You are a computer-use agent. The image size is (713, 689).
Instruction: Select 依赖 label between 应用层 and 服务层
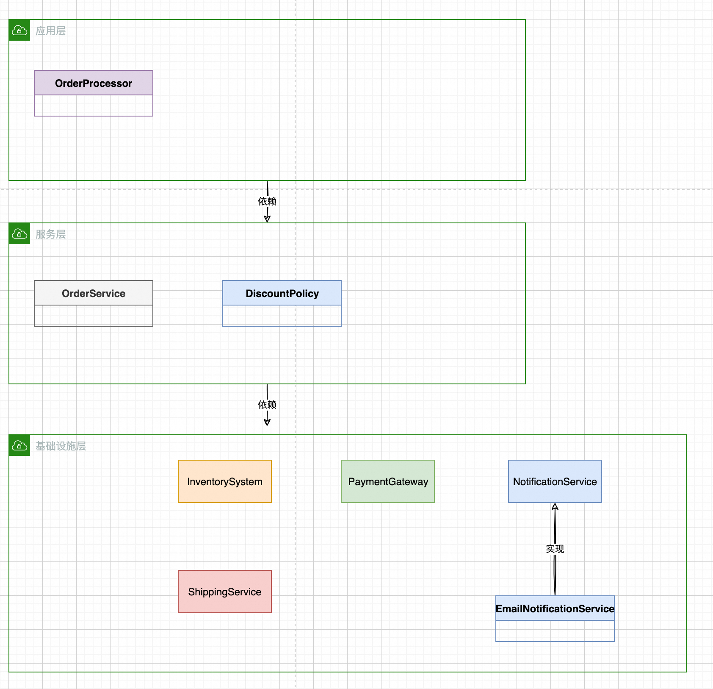267,201
